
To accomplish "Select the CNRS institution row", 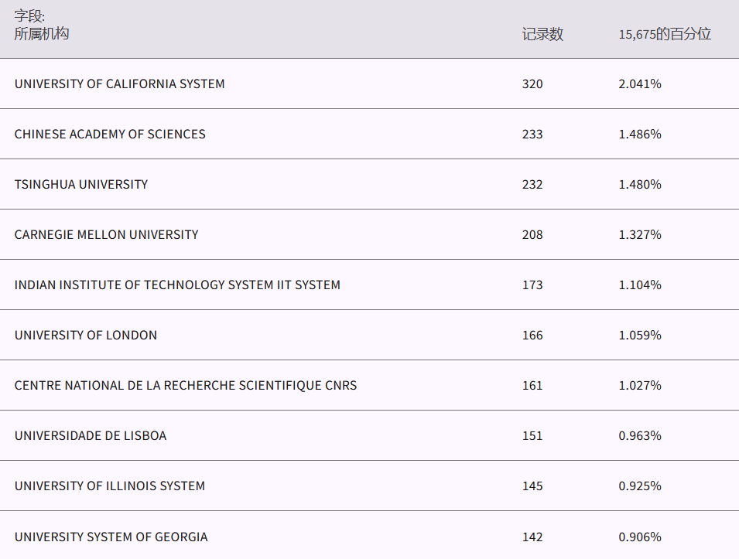I will coord(186,385).
